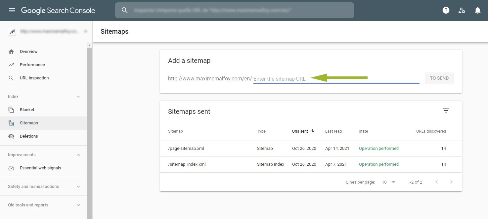Go to previous page arrow
The height and width of the screenshot is (219, 488).
(x=437, y=182)
